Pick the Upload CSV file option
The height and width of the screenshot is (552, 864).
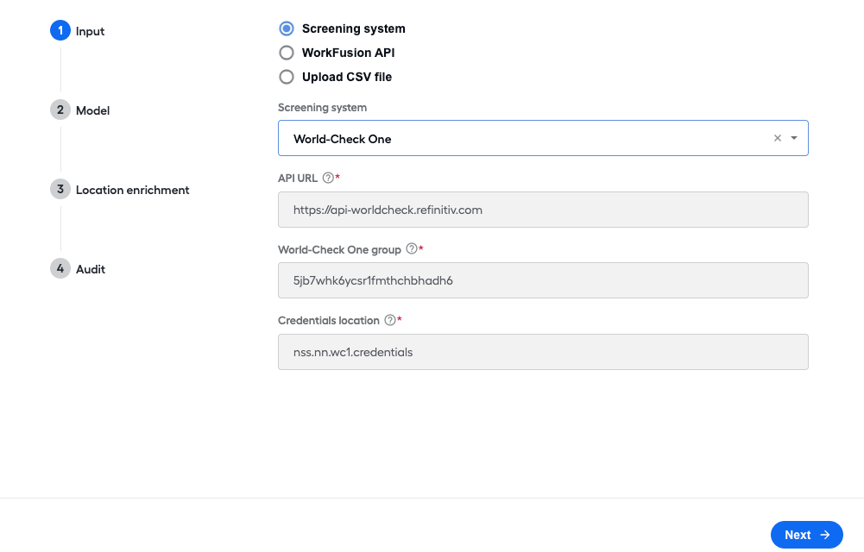(x=287, y=77)
